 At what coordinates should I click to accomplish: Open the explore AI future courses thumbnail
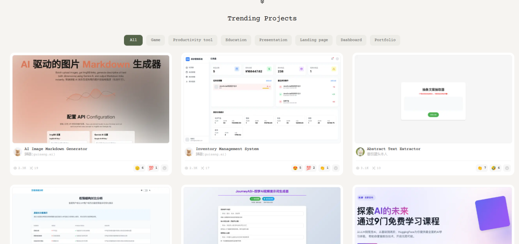(x=433, y=216)
